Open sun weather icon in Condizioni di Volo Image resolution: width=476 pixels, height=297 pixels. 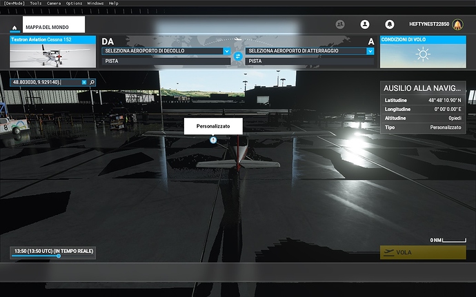pos(423,56)
